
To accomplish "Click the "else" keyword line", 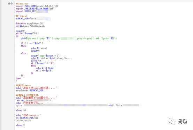I will [x=23, y=53].
